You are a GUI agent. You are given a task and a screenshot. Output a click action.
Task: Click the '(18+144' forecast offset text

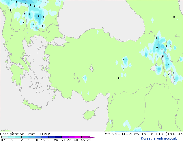[174, 134]
